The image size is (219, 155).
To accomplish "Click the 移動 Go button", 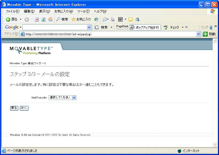I will 209,34.
